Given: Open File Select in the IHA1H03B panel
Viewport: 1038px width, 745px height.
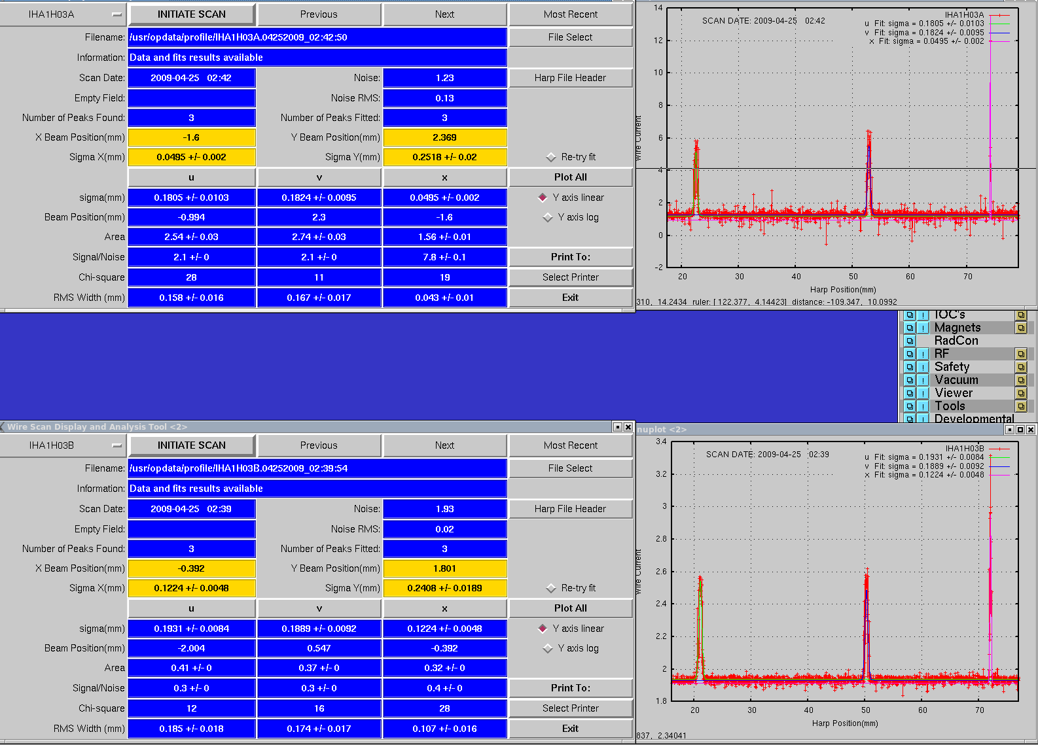Looking at the screenshot, I should click(571, 468).
